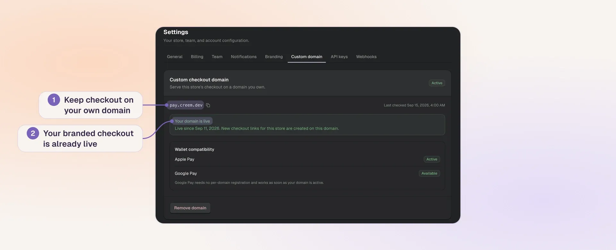
Task: Click the Settings page heading
Action: 176,32
